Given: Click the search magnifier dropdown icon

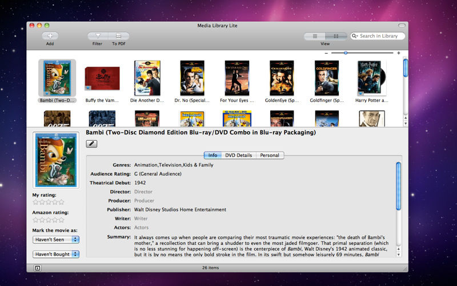Looking at the screenshot, I should [x=355, y=36].
